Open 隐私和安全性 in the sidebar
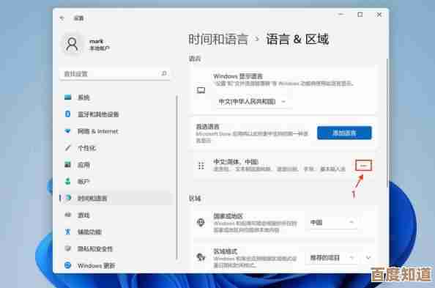Viewport: 435px width, 288px height. 115,249
